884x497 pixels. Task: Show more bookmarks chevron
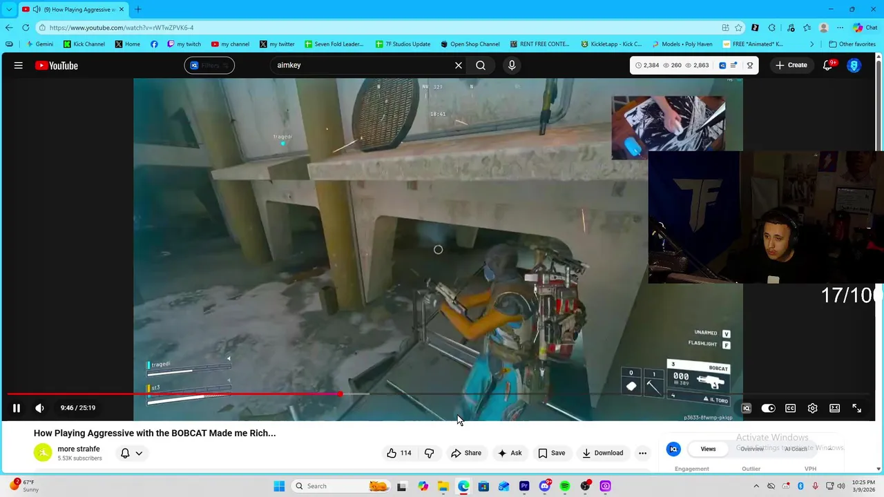pos(812,44)
